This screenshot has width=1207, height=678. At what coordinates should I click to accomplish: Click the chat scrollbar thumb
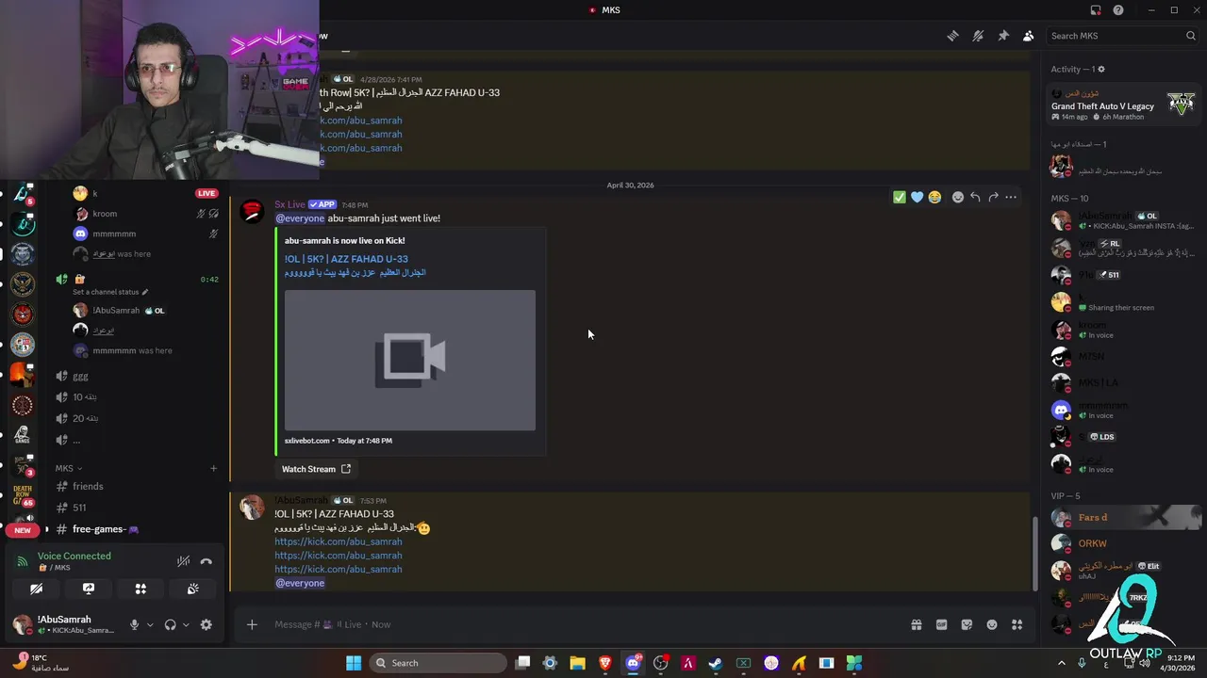[x=1034, y=553]
